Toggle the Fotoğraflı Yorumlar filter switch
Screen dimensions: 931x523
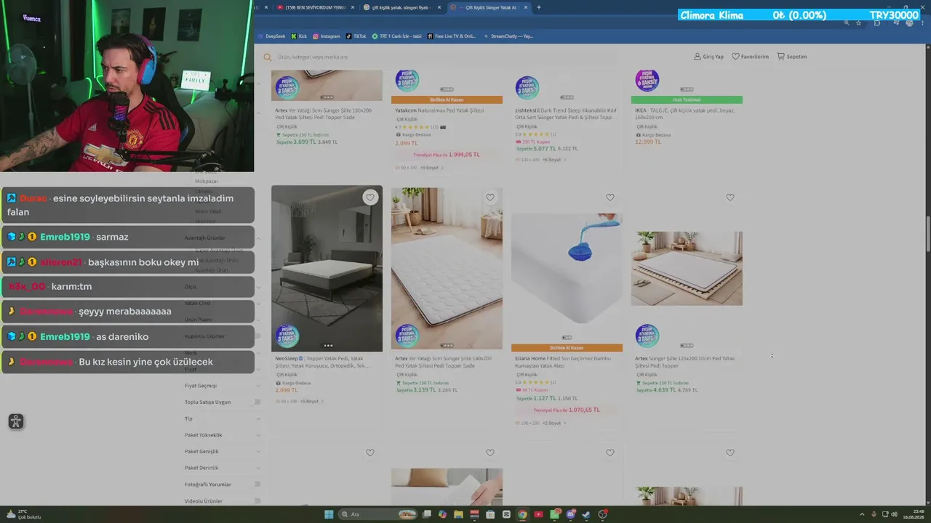pyautogui.click(x=256, y=485)
